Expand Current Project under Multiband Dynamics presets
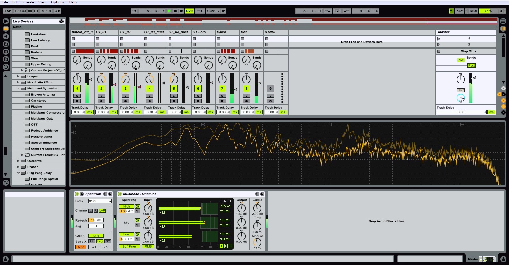509x265 pixels. point(22,155)
